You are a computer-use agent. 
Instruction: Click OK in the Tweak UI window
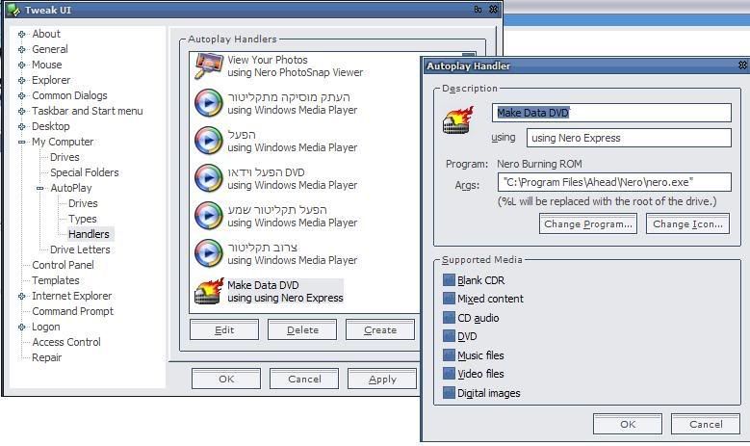click(226, 379)
